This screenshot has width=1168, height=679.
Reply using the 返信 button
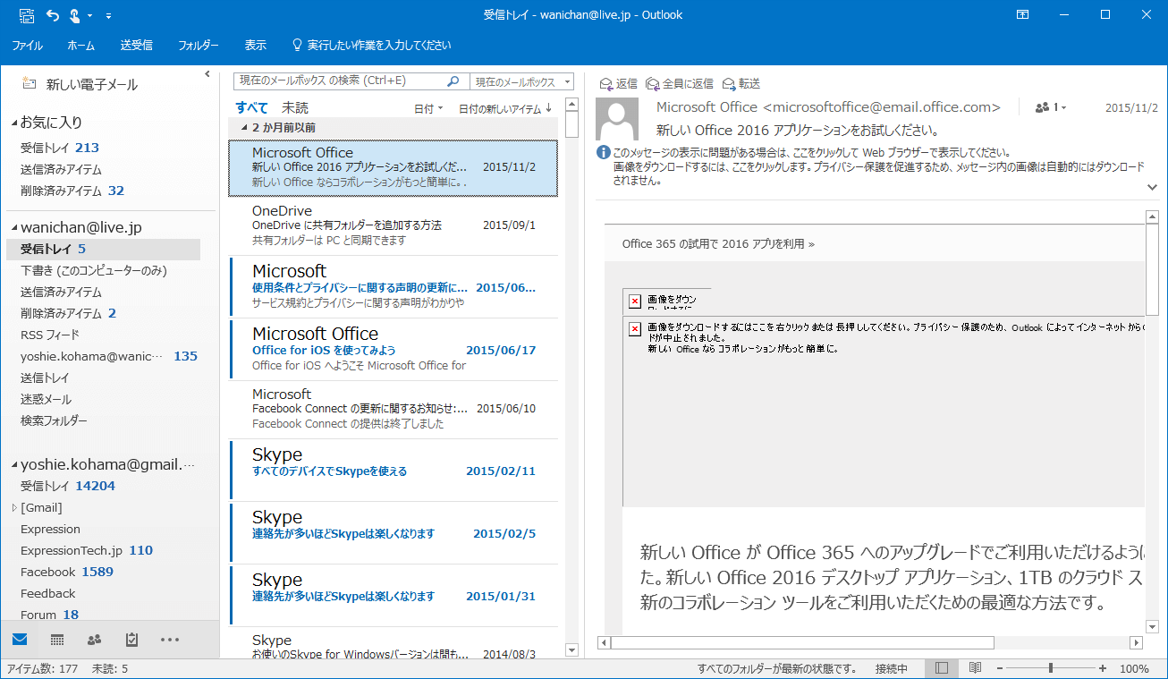[x=618, y=83]
